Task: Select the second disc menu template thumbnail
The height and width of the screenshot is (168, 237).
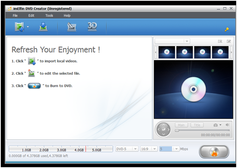Action: tap(185, 52)
